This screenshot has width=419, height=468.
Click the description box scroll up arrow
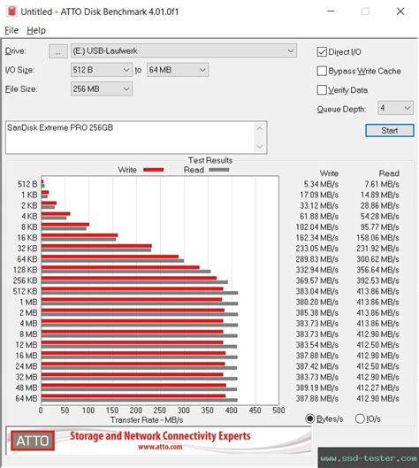260,128
